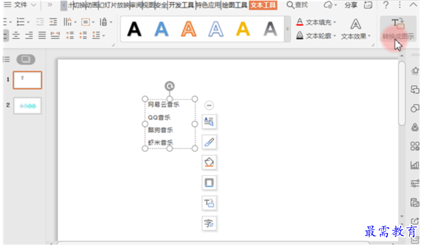Click the decrease indent icon
The image size is (421, 246).
click(x=40, y=22)
